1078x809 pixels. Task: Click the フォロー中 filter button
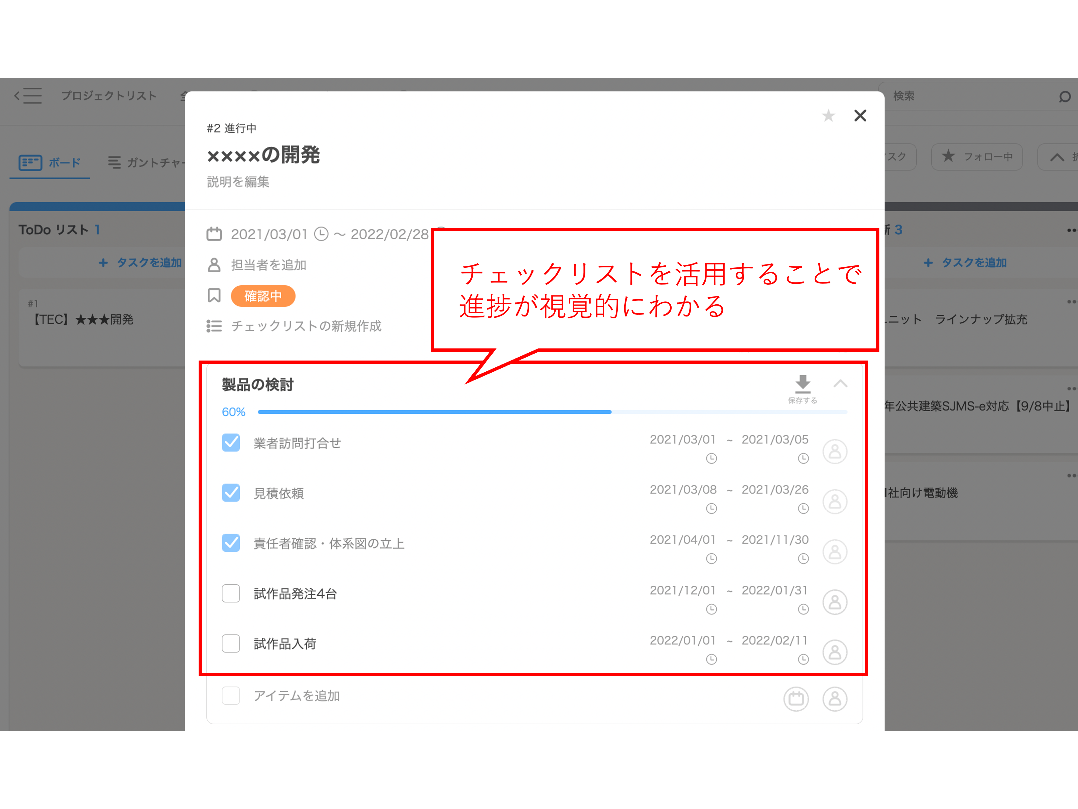pyautogui.click(x=977, y=157)
